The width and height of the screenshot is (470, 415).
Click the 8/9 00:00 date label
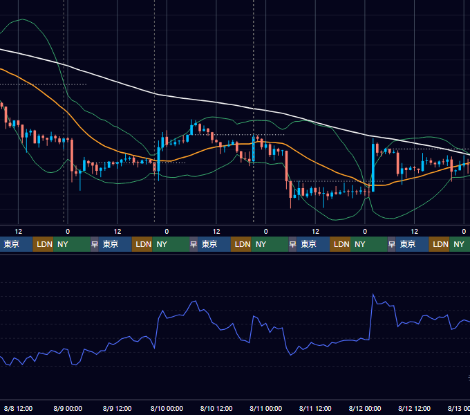[x=68, y=408]
